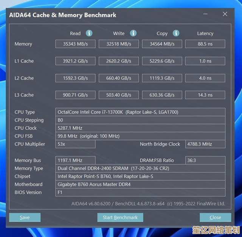Select the Memory Write result field

(119, 44)
